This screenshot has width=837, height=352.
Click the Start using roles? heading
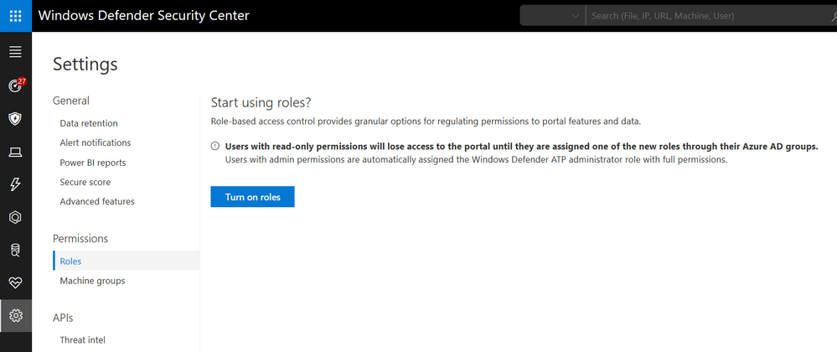pos(261,102)
